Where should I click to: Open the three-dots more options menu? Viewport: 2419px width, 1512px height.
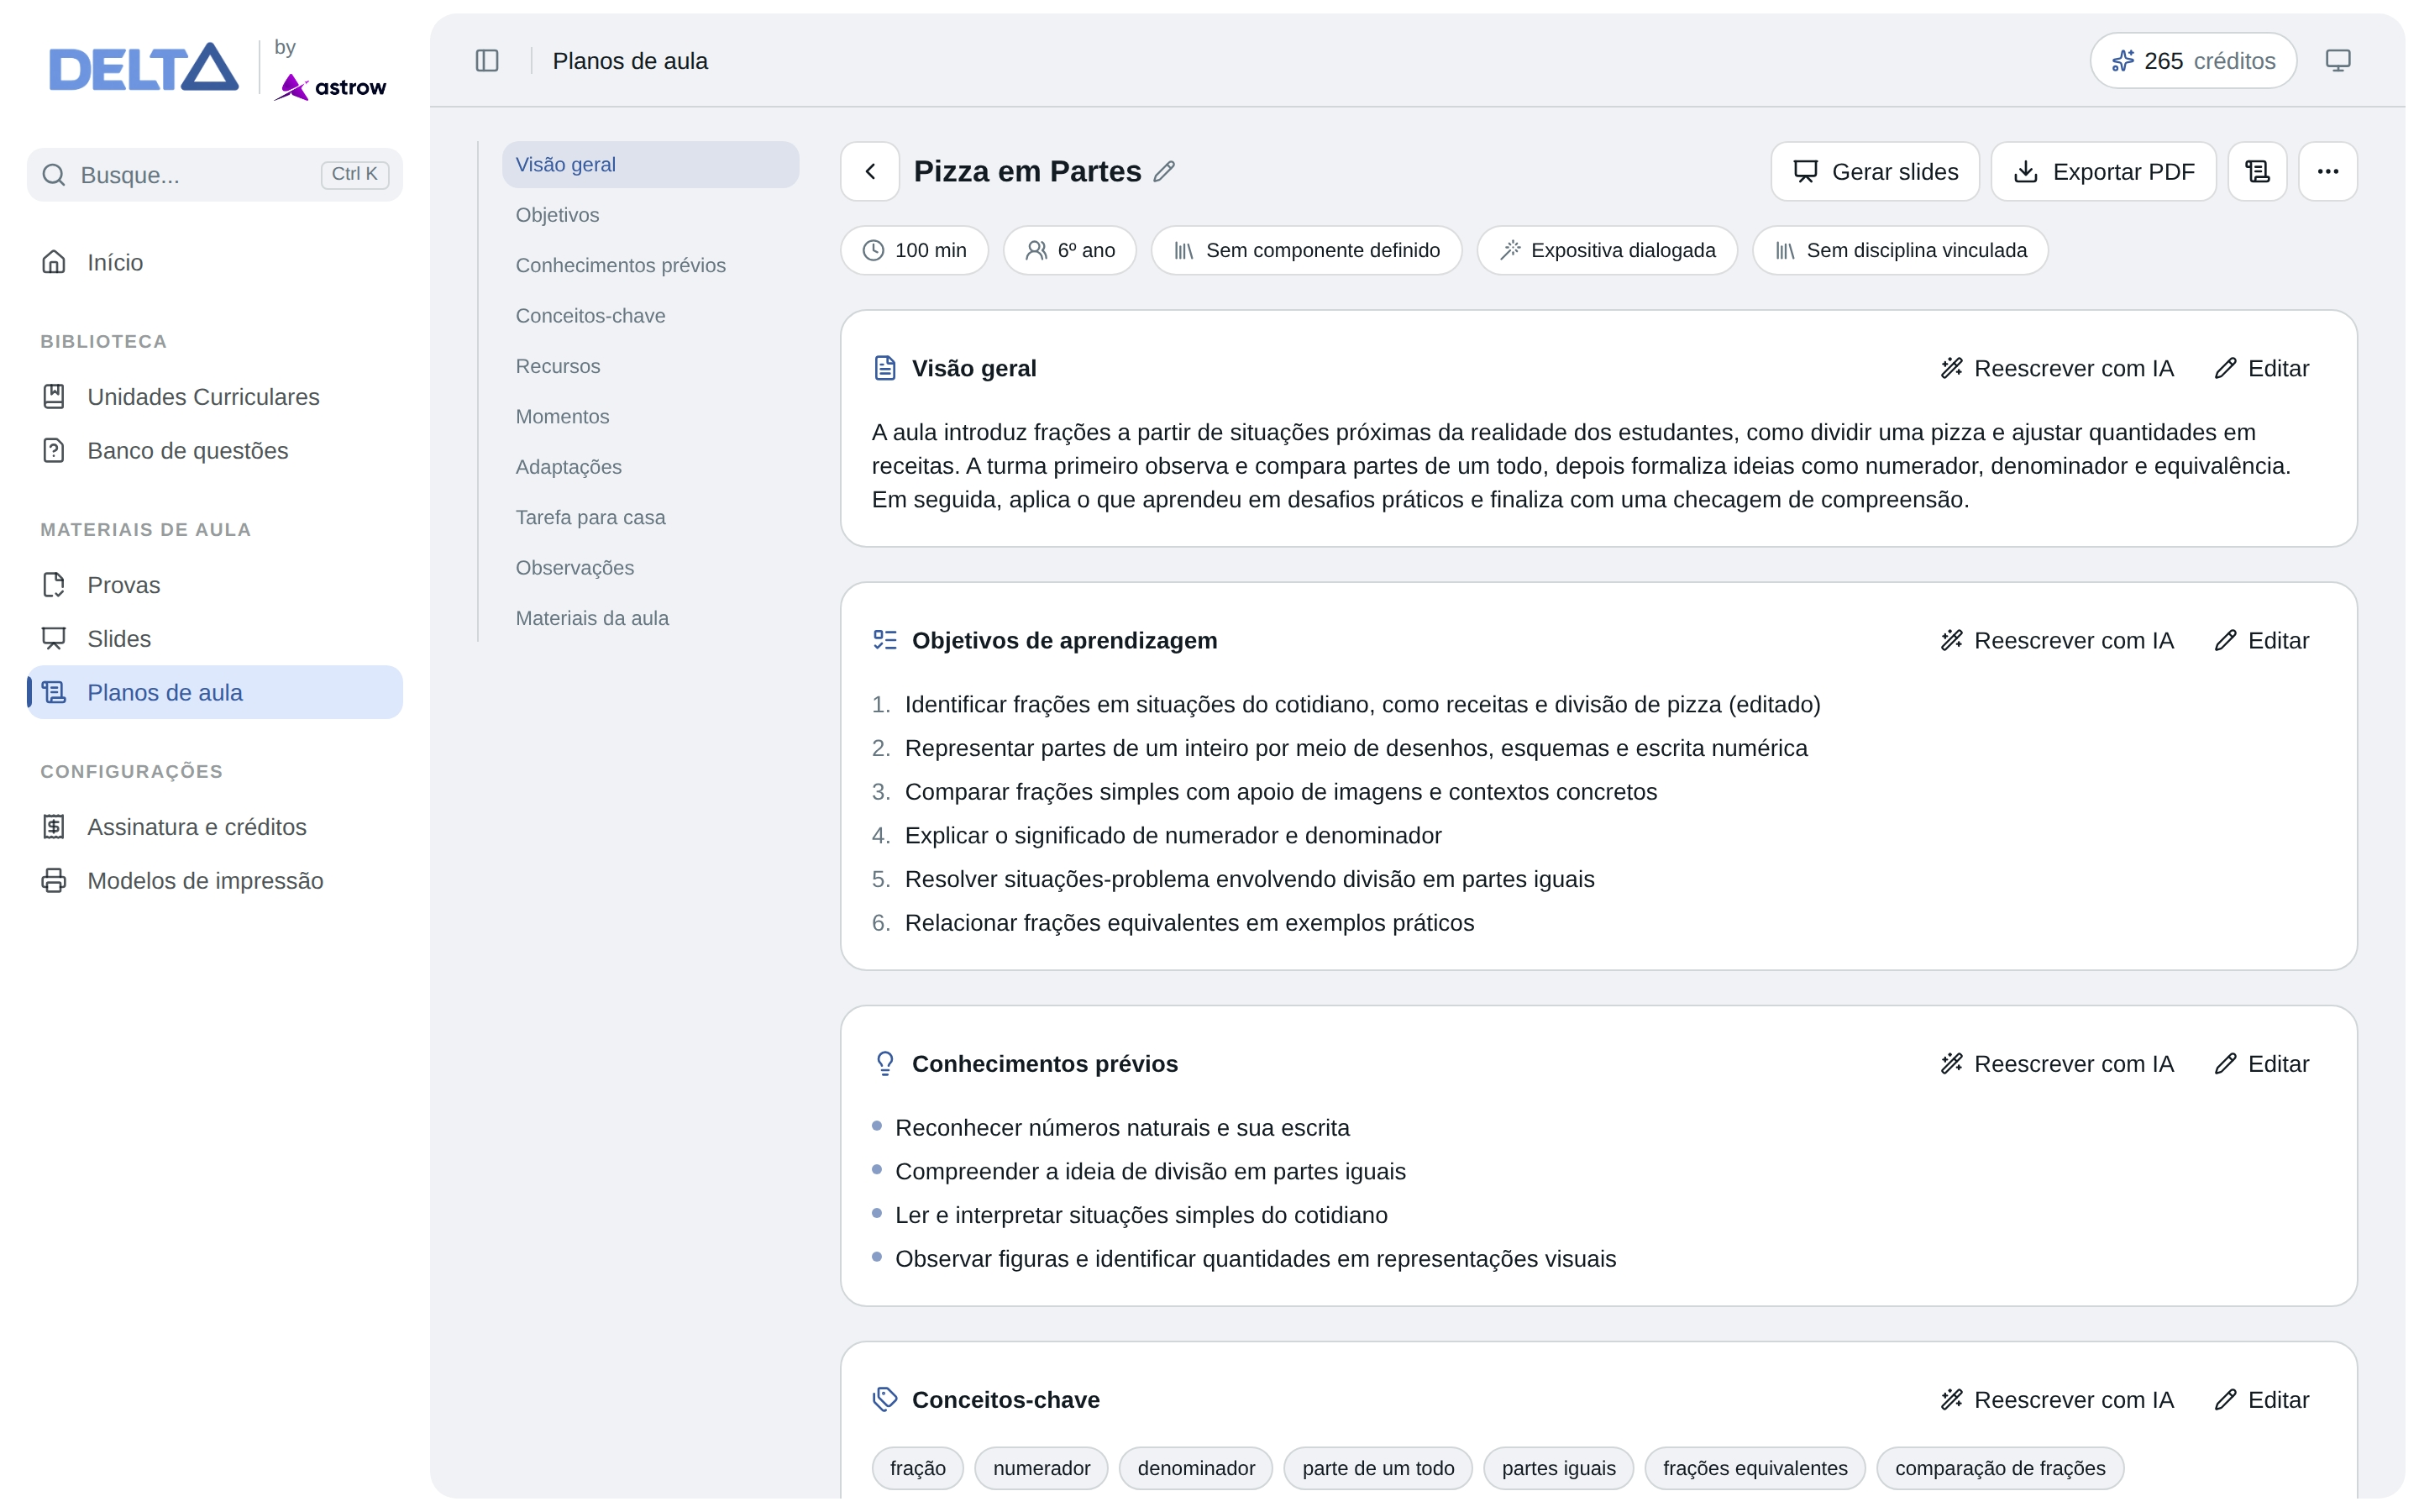pos(2327,171)
